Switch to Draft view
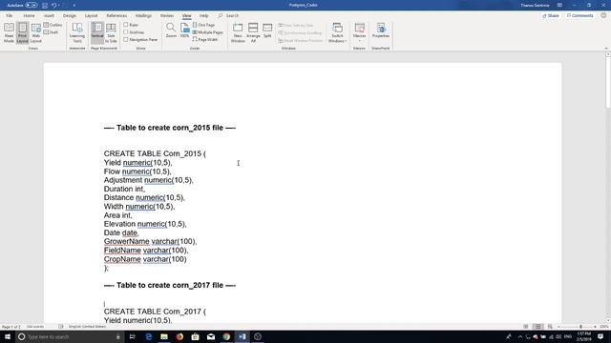 [x=51, y=32]
